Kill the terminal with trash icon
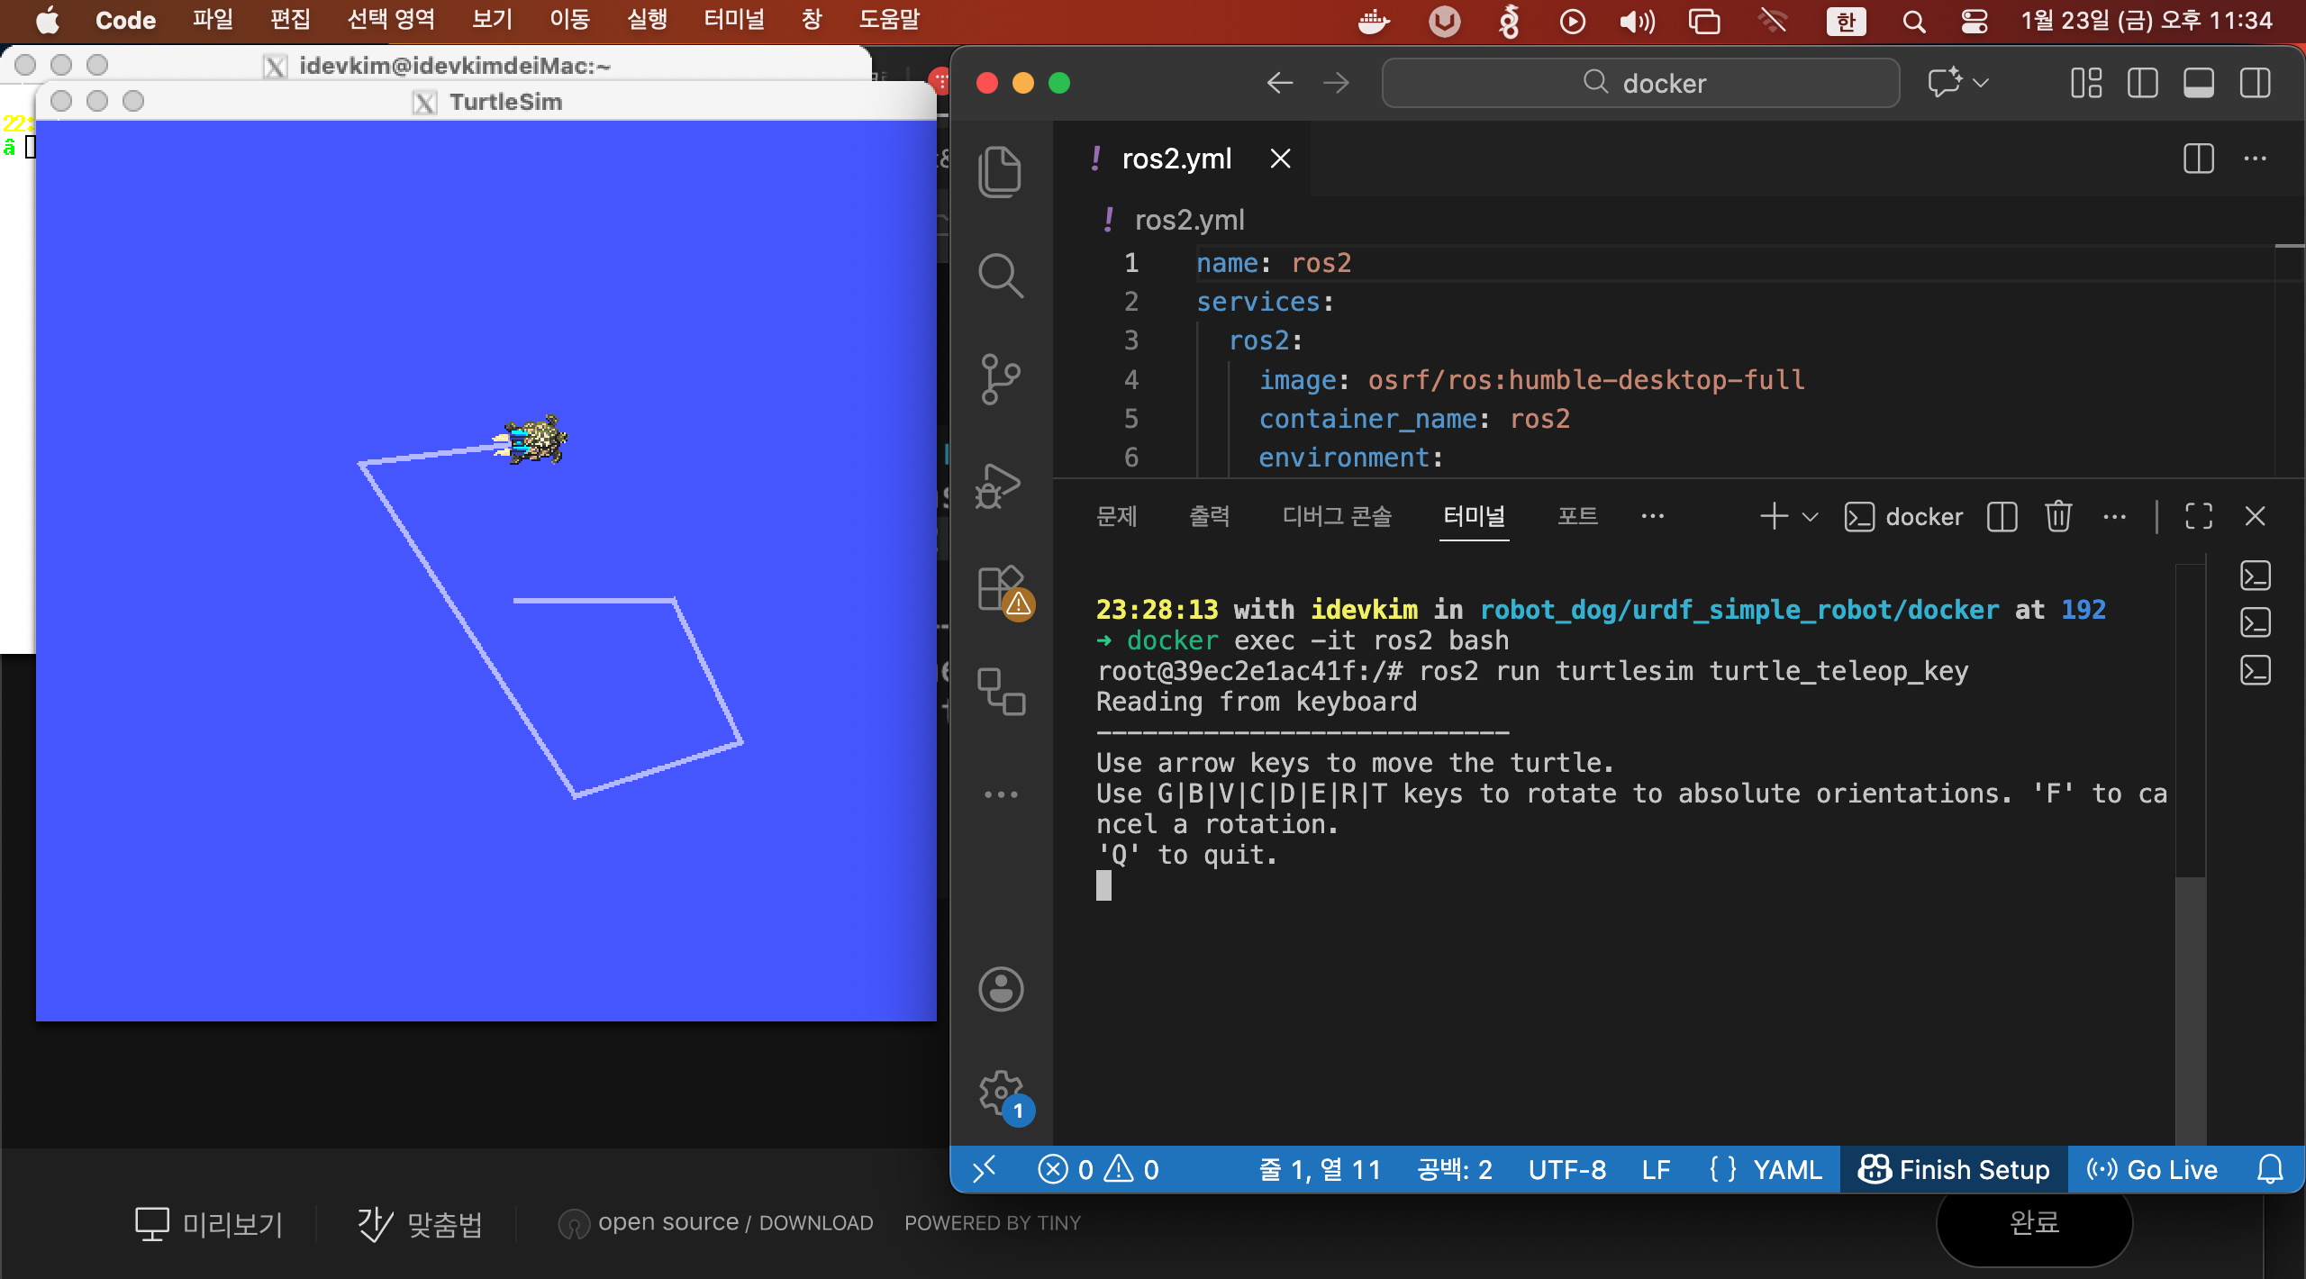This screenshot has height=1279, width=2306. pos(2058,516)
